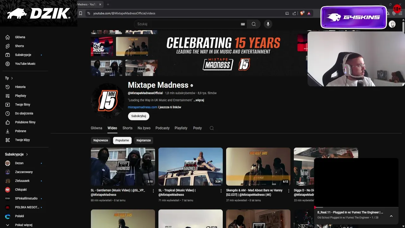405x228 pixels.
Task: Select the Najstarsze filter chip
Action: tap(144, 140)
